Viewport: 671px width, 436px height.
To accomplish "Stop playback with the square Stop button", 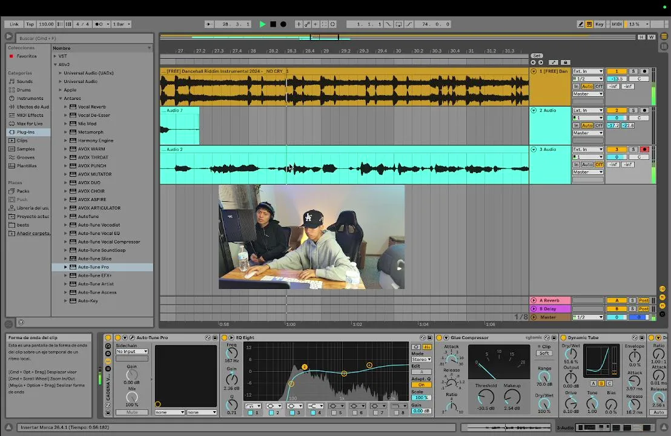I will pyautogui.click(x=273, y=24).
